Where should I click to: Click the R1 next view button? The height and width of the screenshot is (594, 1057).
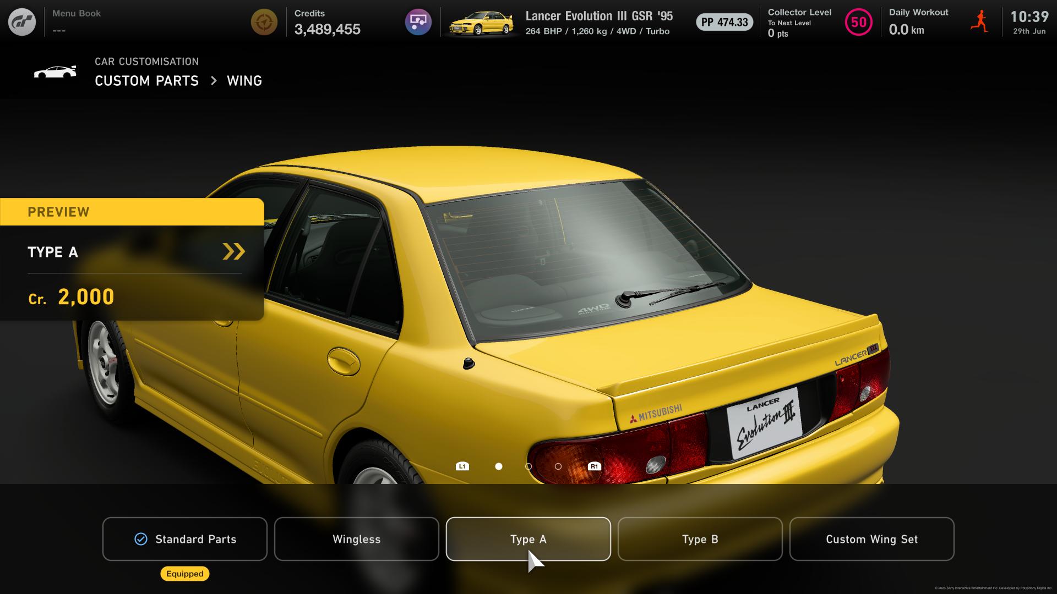click(594, 466)
